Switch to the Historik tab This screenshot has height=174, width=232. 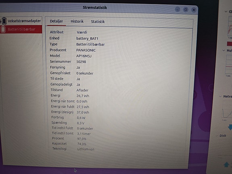tap(77, 21)
